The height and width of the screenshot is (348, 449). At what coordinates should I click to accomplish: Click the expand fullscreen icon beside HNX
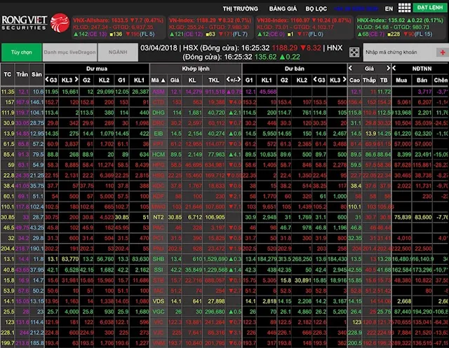tap(354, 52)
